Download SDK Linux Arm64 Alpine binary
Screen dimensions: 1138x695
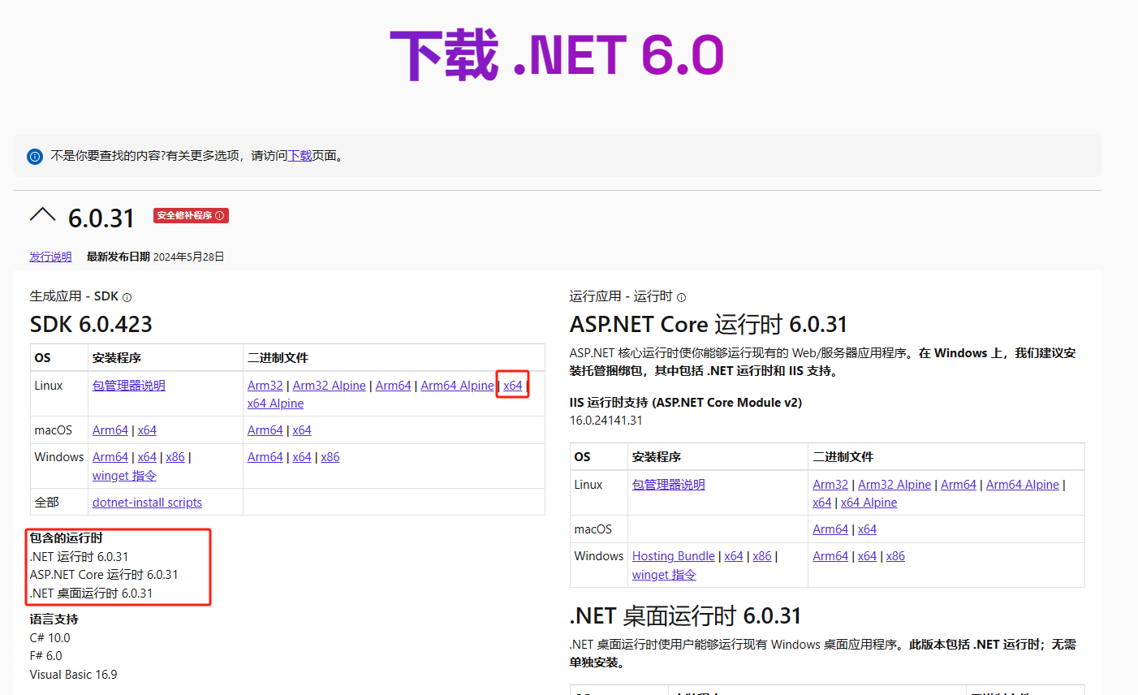tap(457, 386)
